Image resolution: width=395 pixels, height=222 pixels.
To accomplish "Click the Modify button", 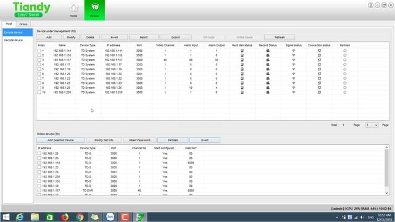I will pyautogui.click(x=71, y=37).
